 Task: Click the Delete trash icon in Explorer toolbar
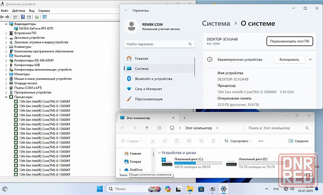point(214,141)
